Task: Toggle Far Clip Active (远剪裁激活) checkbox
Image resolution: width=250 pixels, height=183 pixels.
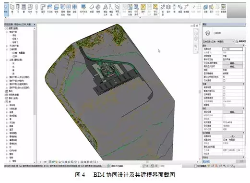Action: [224, 98]
